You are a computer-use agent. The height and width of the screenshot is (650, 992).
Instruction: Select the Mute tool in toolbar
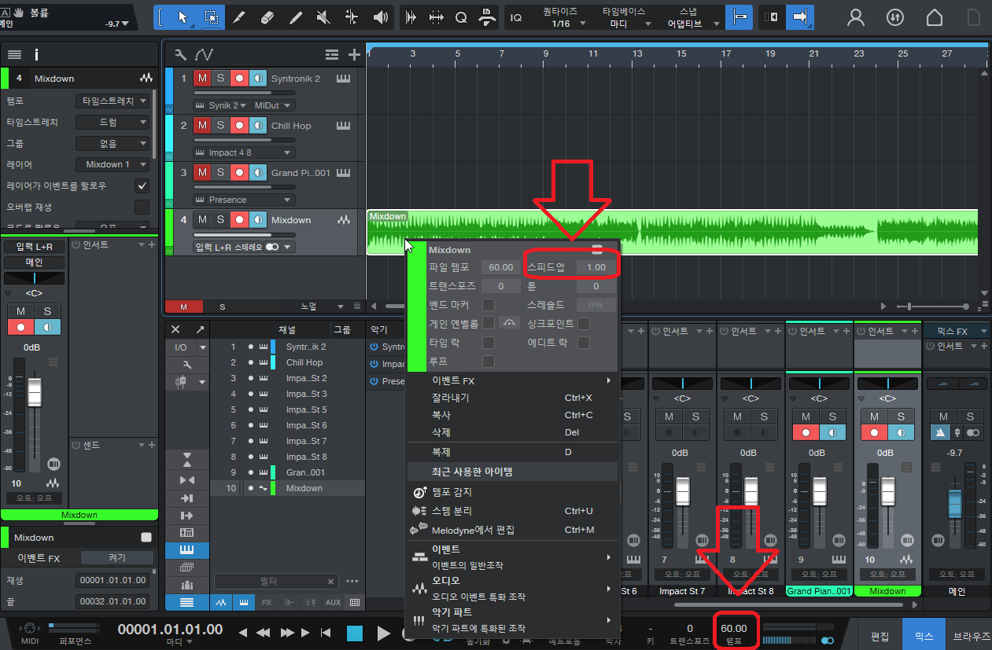click(323, 17)
